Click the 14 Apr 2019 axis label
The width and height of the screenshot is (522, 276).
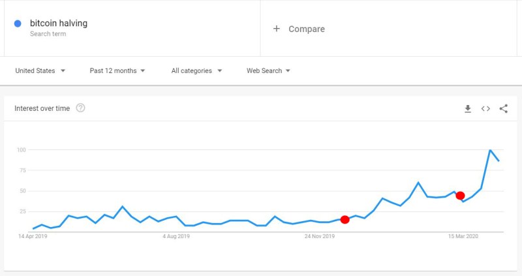[33, 236]
